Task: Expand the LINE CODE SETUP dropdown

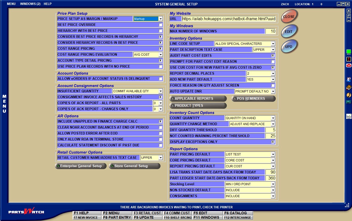Action: click(x=273, y=44)
